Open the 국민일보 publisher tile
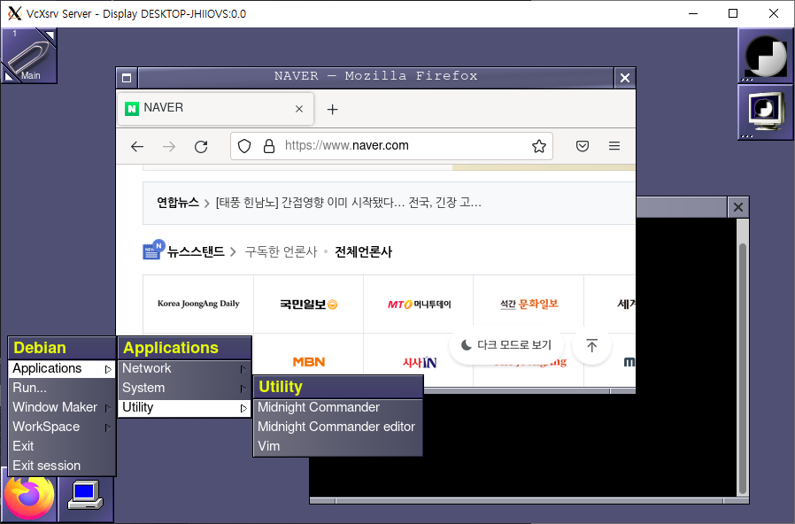The image size is (795, 524). pos(308,304)
